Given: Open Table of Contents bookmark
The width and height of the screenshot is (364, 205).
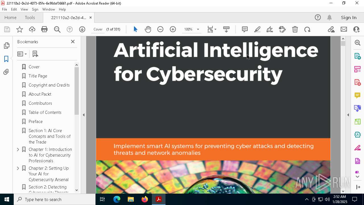Looking at the screenshot, I should (45, 112).
